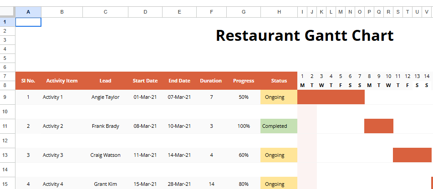
Task: Select column H header
Action: point(279,12)
